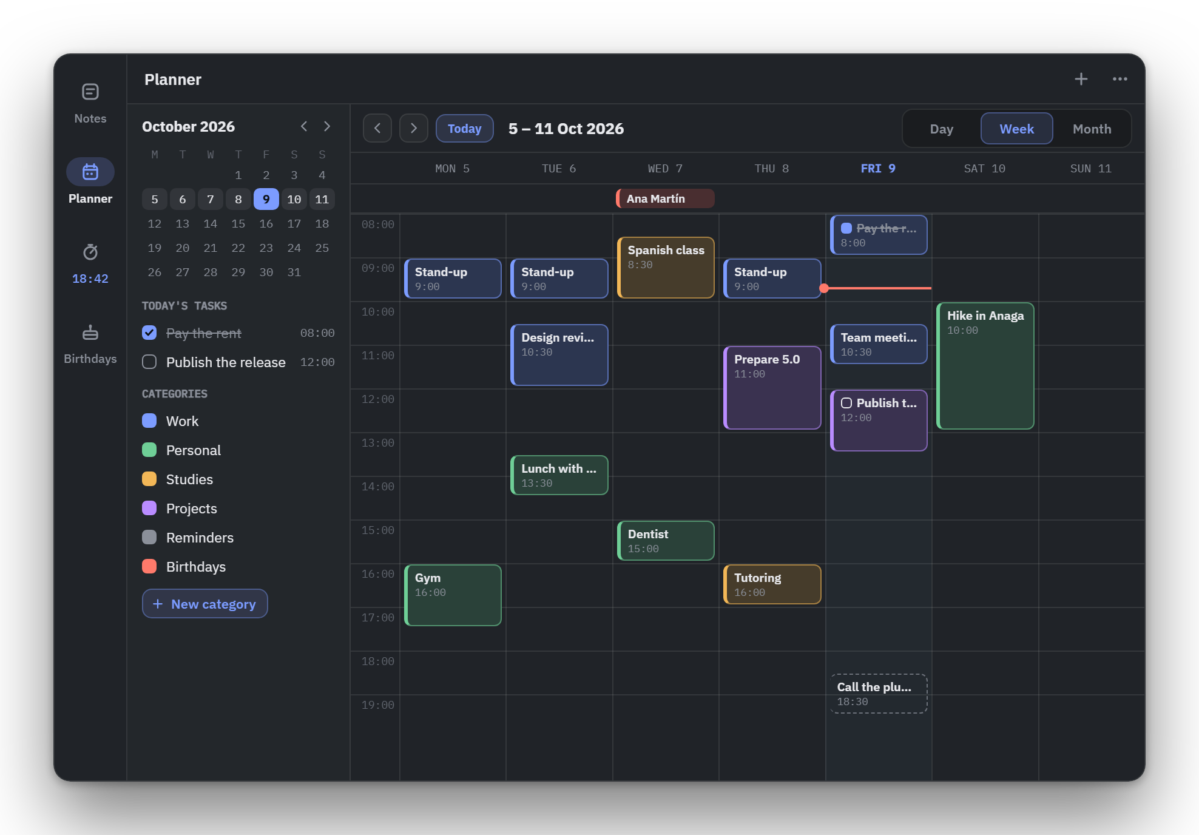Open the Spanish class event
The height and width of the screenshot is (835, 1199).
pyautogui.click(x=666, y=268)
